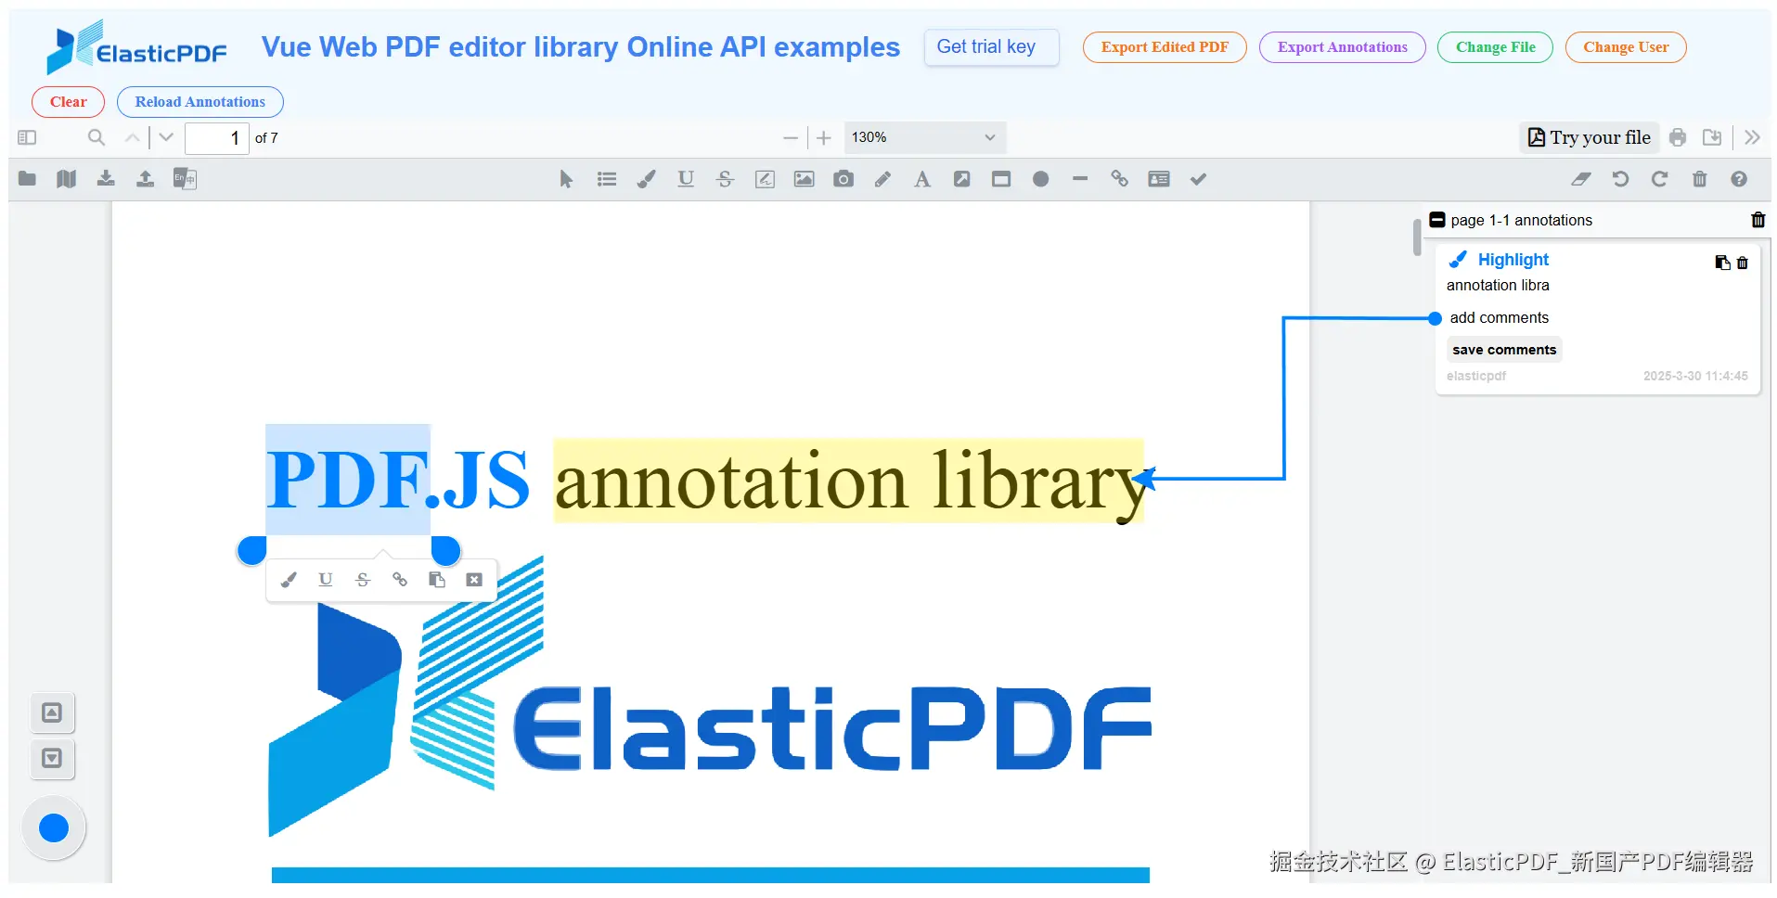Delete all page 1-1 annotations via trash
This screenshot has width=1777, height=898.
click(x=1758, y=220)
